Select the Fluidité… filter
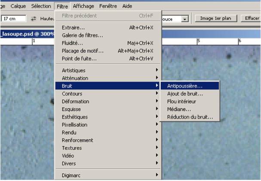This screenshot has height=181, width=261. point(108,43)
